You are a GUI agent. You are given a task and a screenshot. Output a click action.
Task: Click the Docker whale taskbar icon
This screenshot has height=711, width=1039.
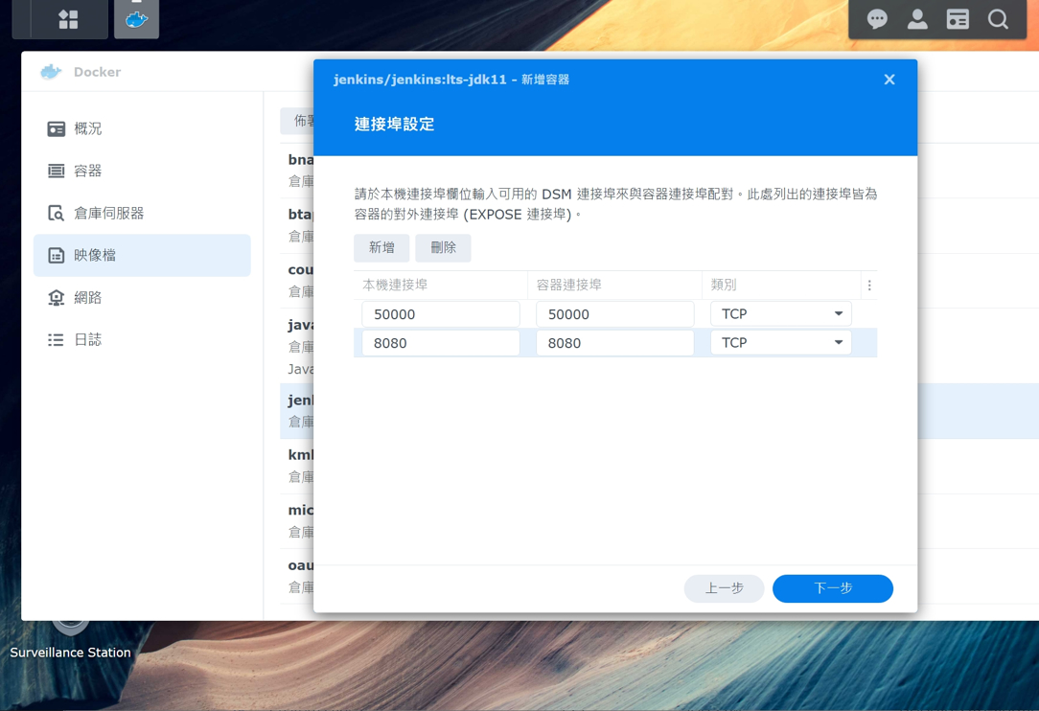[x=136, y=19]
